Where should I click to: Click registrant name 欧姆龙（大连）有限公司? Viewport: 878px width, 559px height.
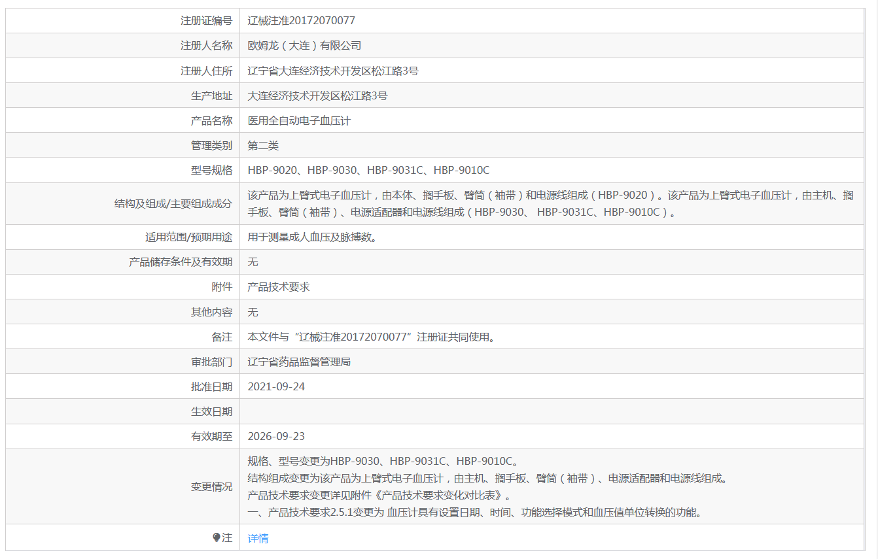(x=304, y=46)
